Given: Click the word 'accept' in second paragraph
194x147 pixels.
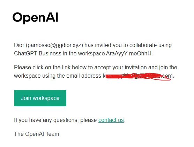Looking at the screenshot, I should pos(103,68).
